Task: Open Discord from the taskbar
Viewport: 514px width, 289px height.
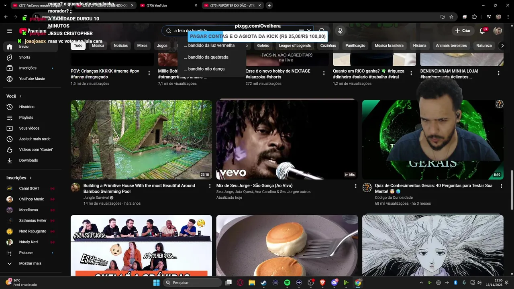Action: pos(335,283)
